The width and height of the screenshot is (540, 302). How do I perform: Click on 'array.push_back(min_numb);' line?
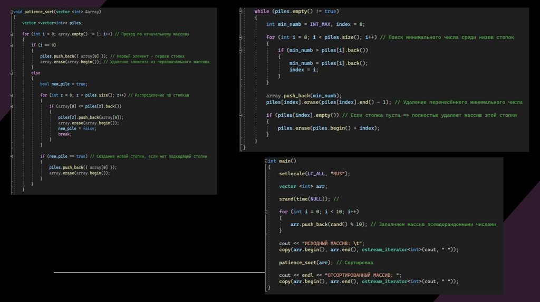pos(304,96)
